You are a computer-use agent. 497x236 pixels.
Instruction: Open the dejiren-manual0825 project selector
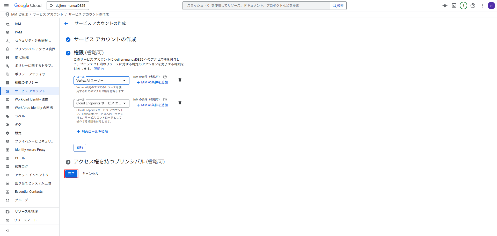68,6
